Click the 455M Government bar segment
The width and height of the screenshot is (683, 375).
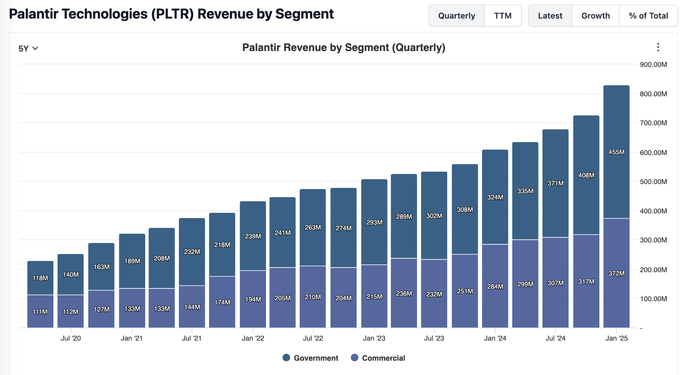click(x=616, y=152)
